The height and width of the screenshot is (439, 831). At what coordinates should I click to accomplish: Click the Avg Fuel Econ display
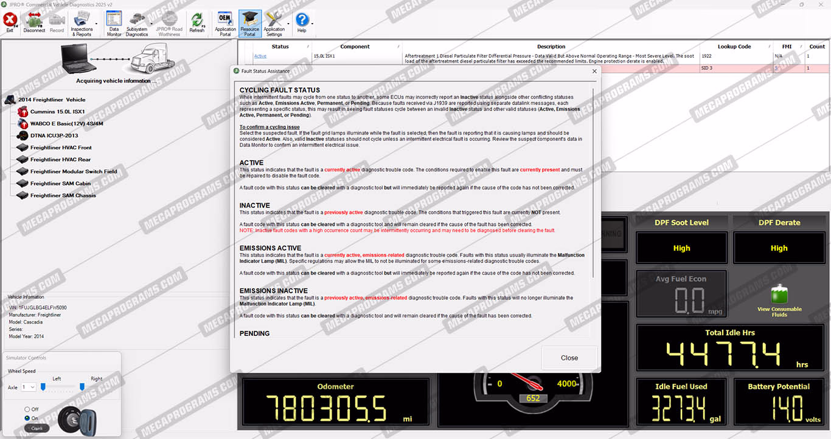pyautogui.click(x=681, y=294)
